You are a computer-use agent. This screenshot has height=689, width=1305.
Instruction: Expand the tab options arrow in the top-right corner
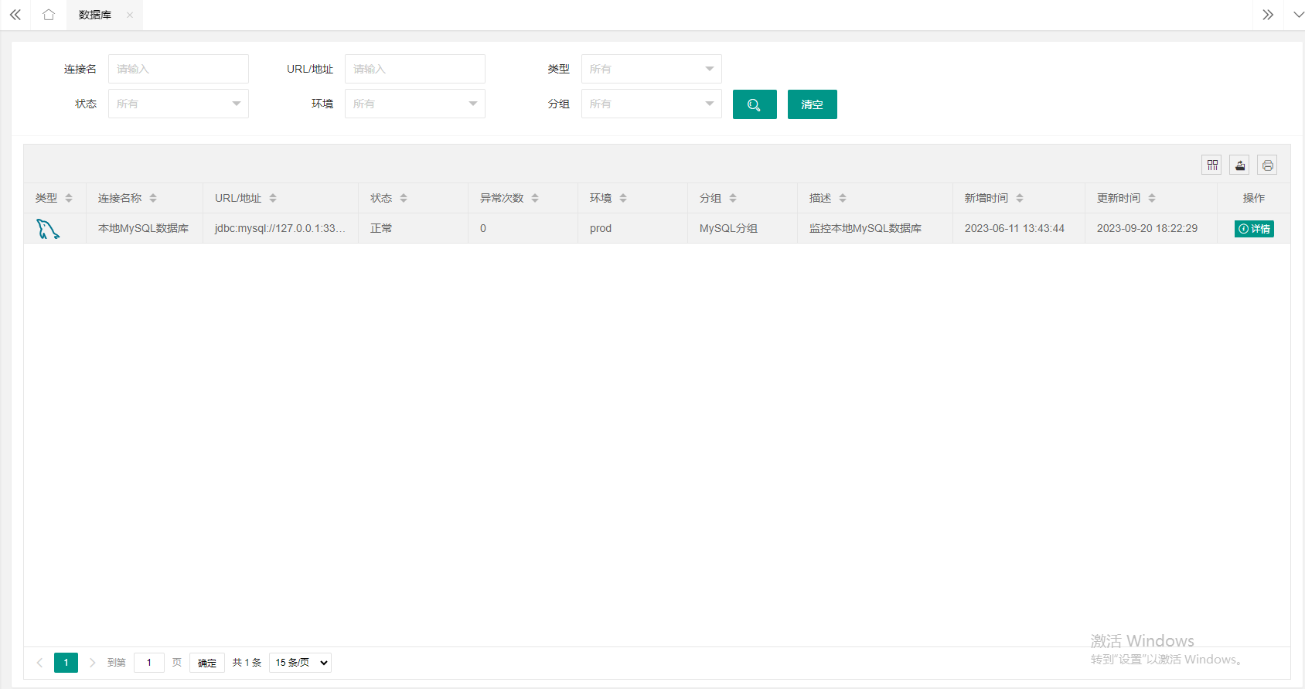pos(1298,15)
